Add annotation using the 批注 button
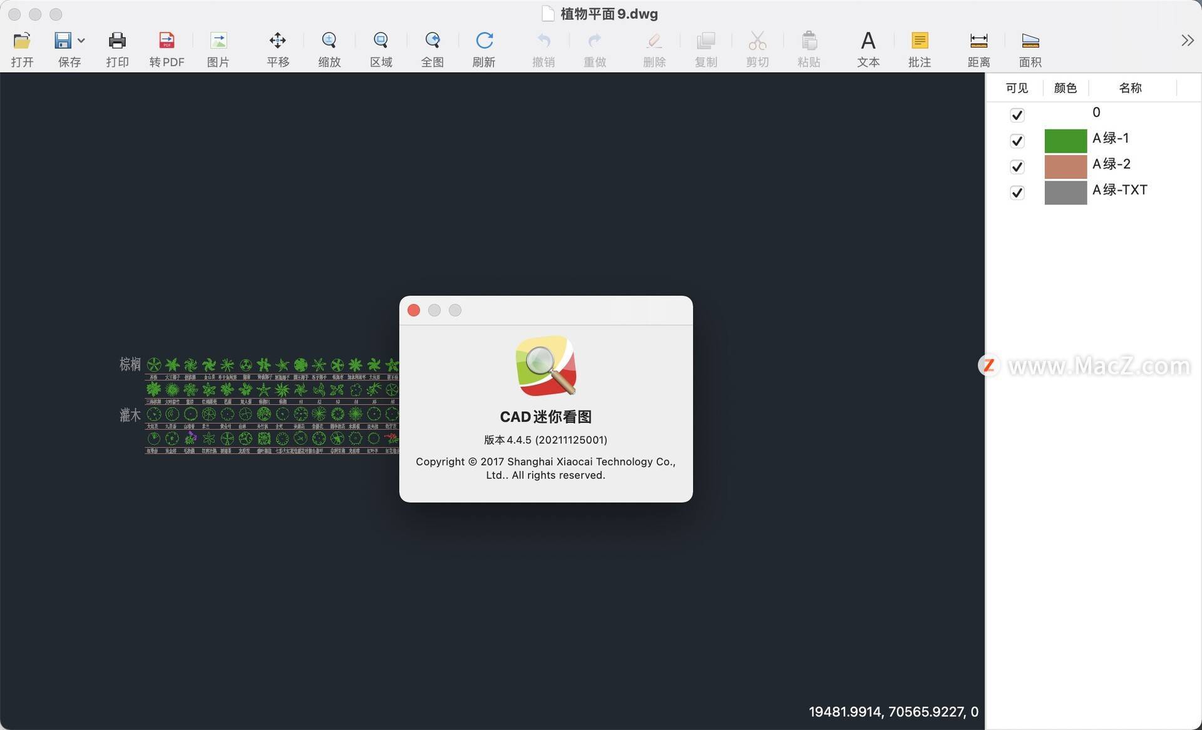The height and width of the screenshot is (730, 1202). pos(919,48)
